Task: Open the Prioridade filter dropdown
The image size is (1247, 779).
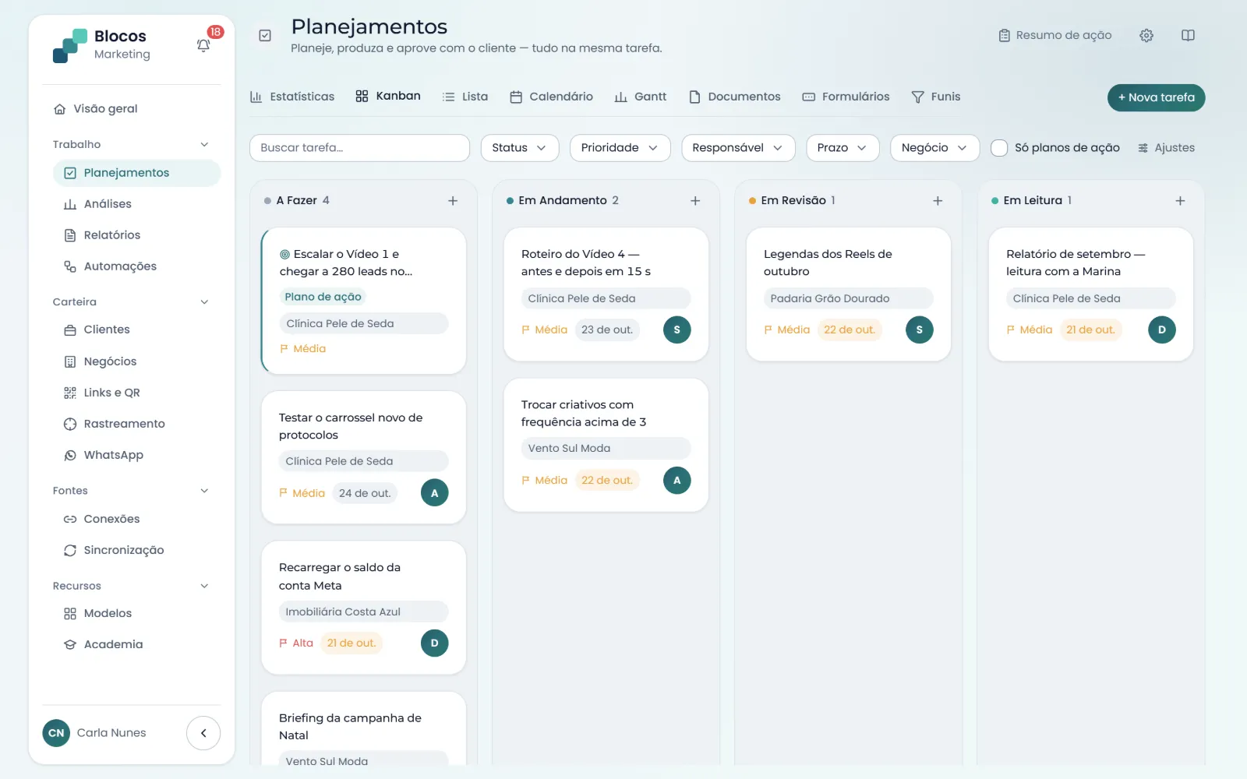Action: [620, 148]
